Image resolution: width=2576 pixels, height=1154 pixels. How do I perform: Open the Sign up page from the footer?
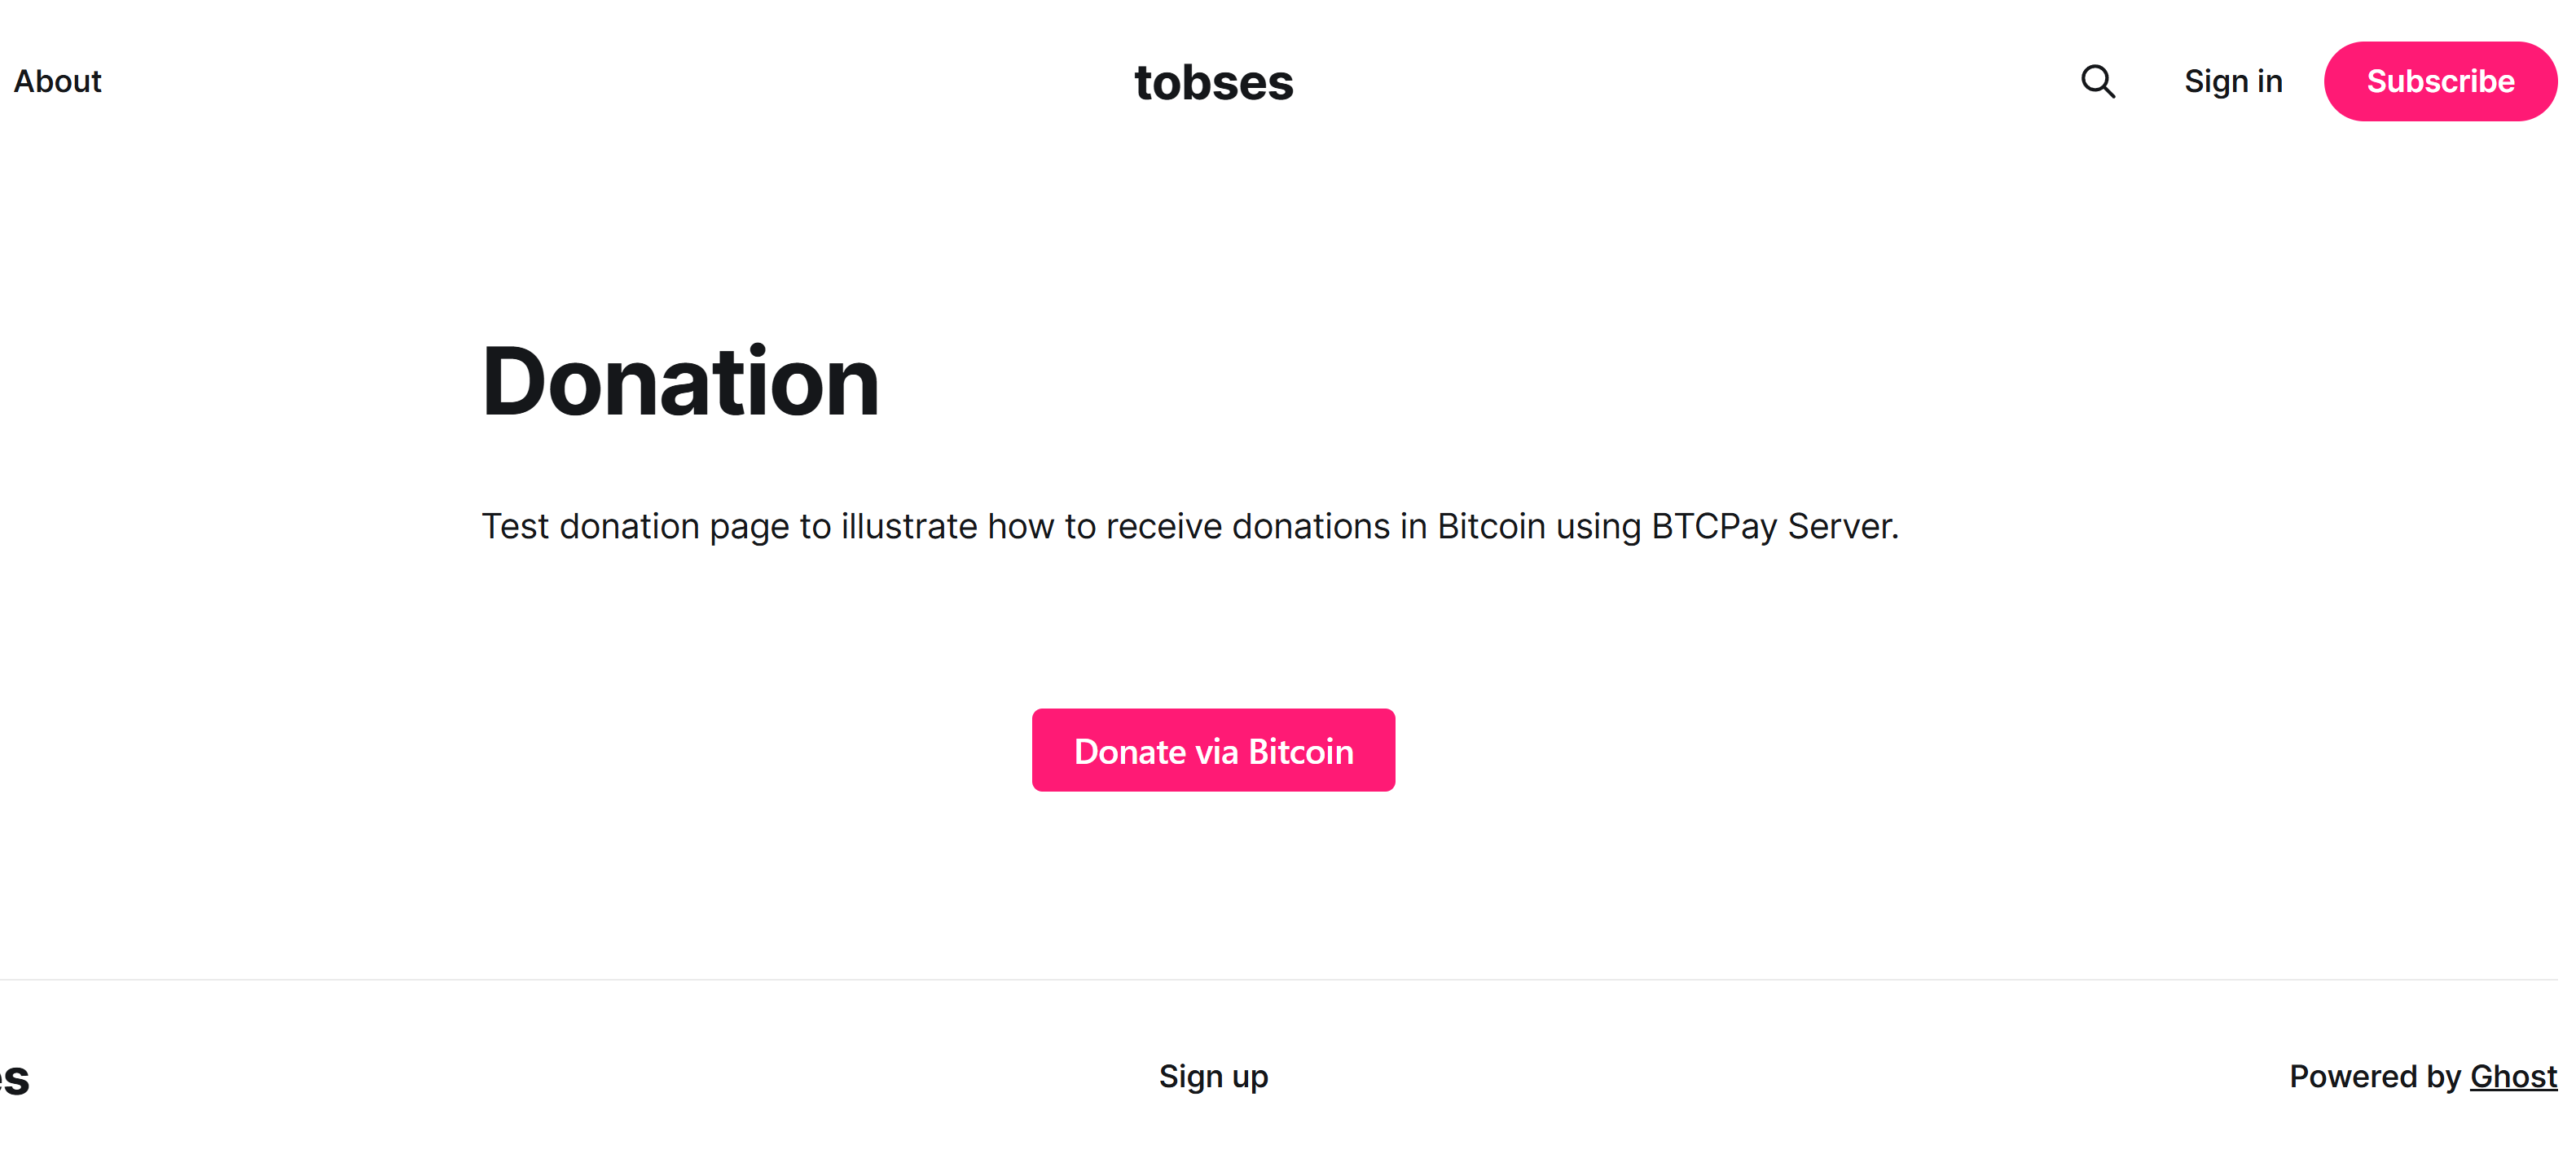point(1213,1076)
